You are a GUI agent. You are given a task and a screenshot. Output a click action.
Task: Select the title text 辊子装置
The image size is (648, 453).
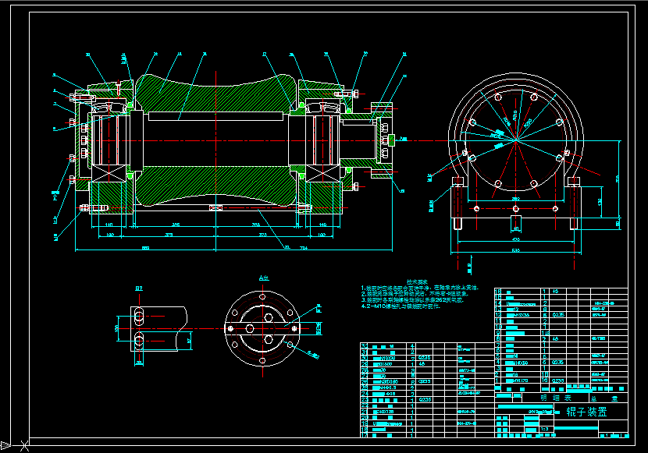pyautogui.click(x=586, y=412)
